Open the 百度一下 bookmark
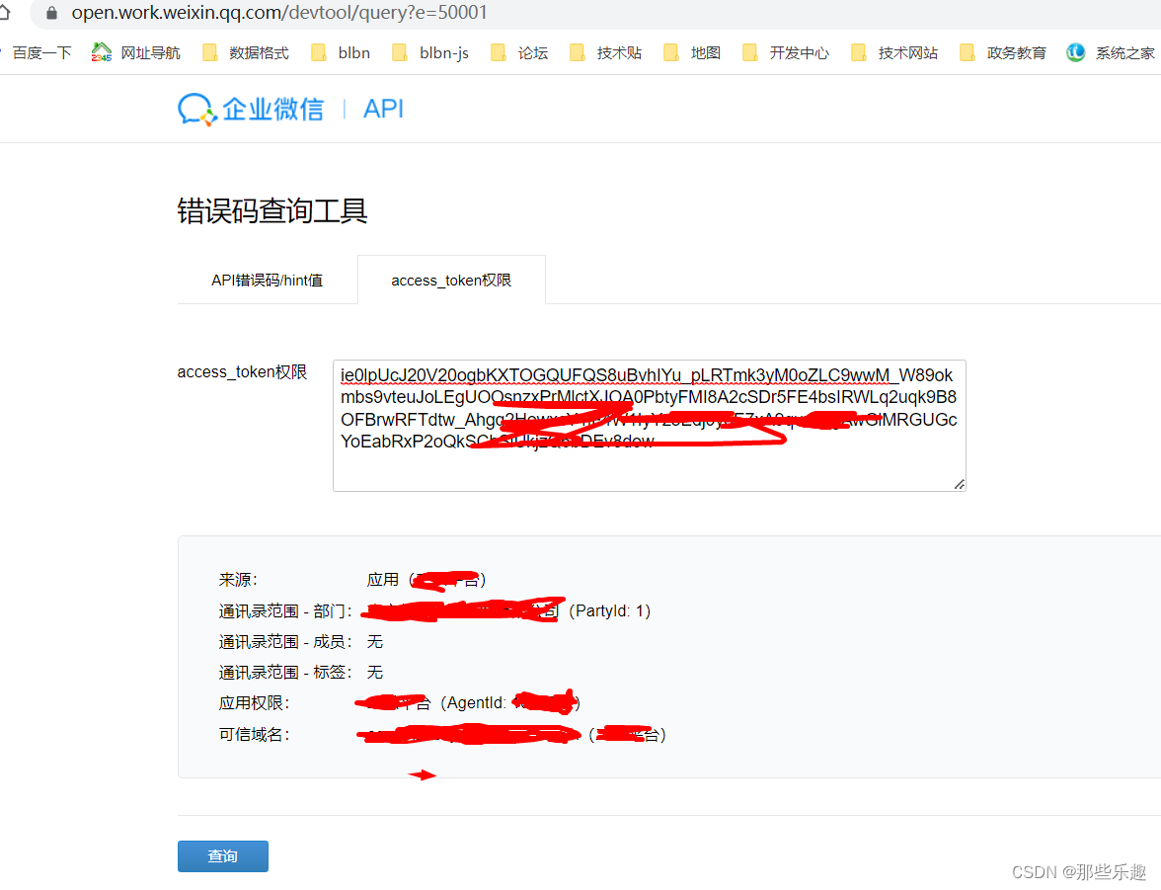 coord(41,52)
